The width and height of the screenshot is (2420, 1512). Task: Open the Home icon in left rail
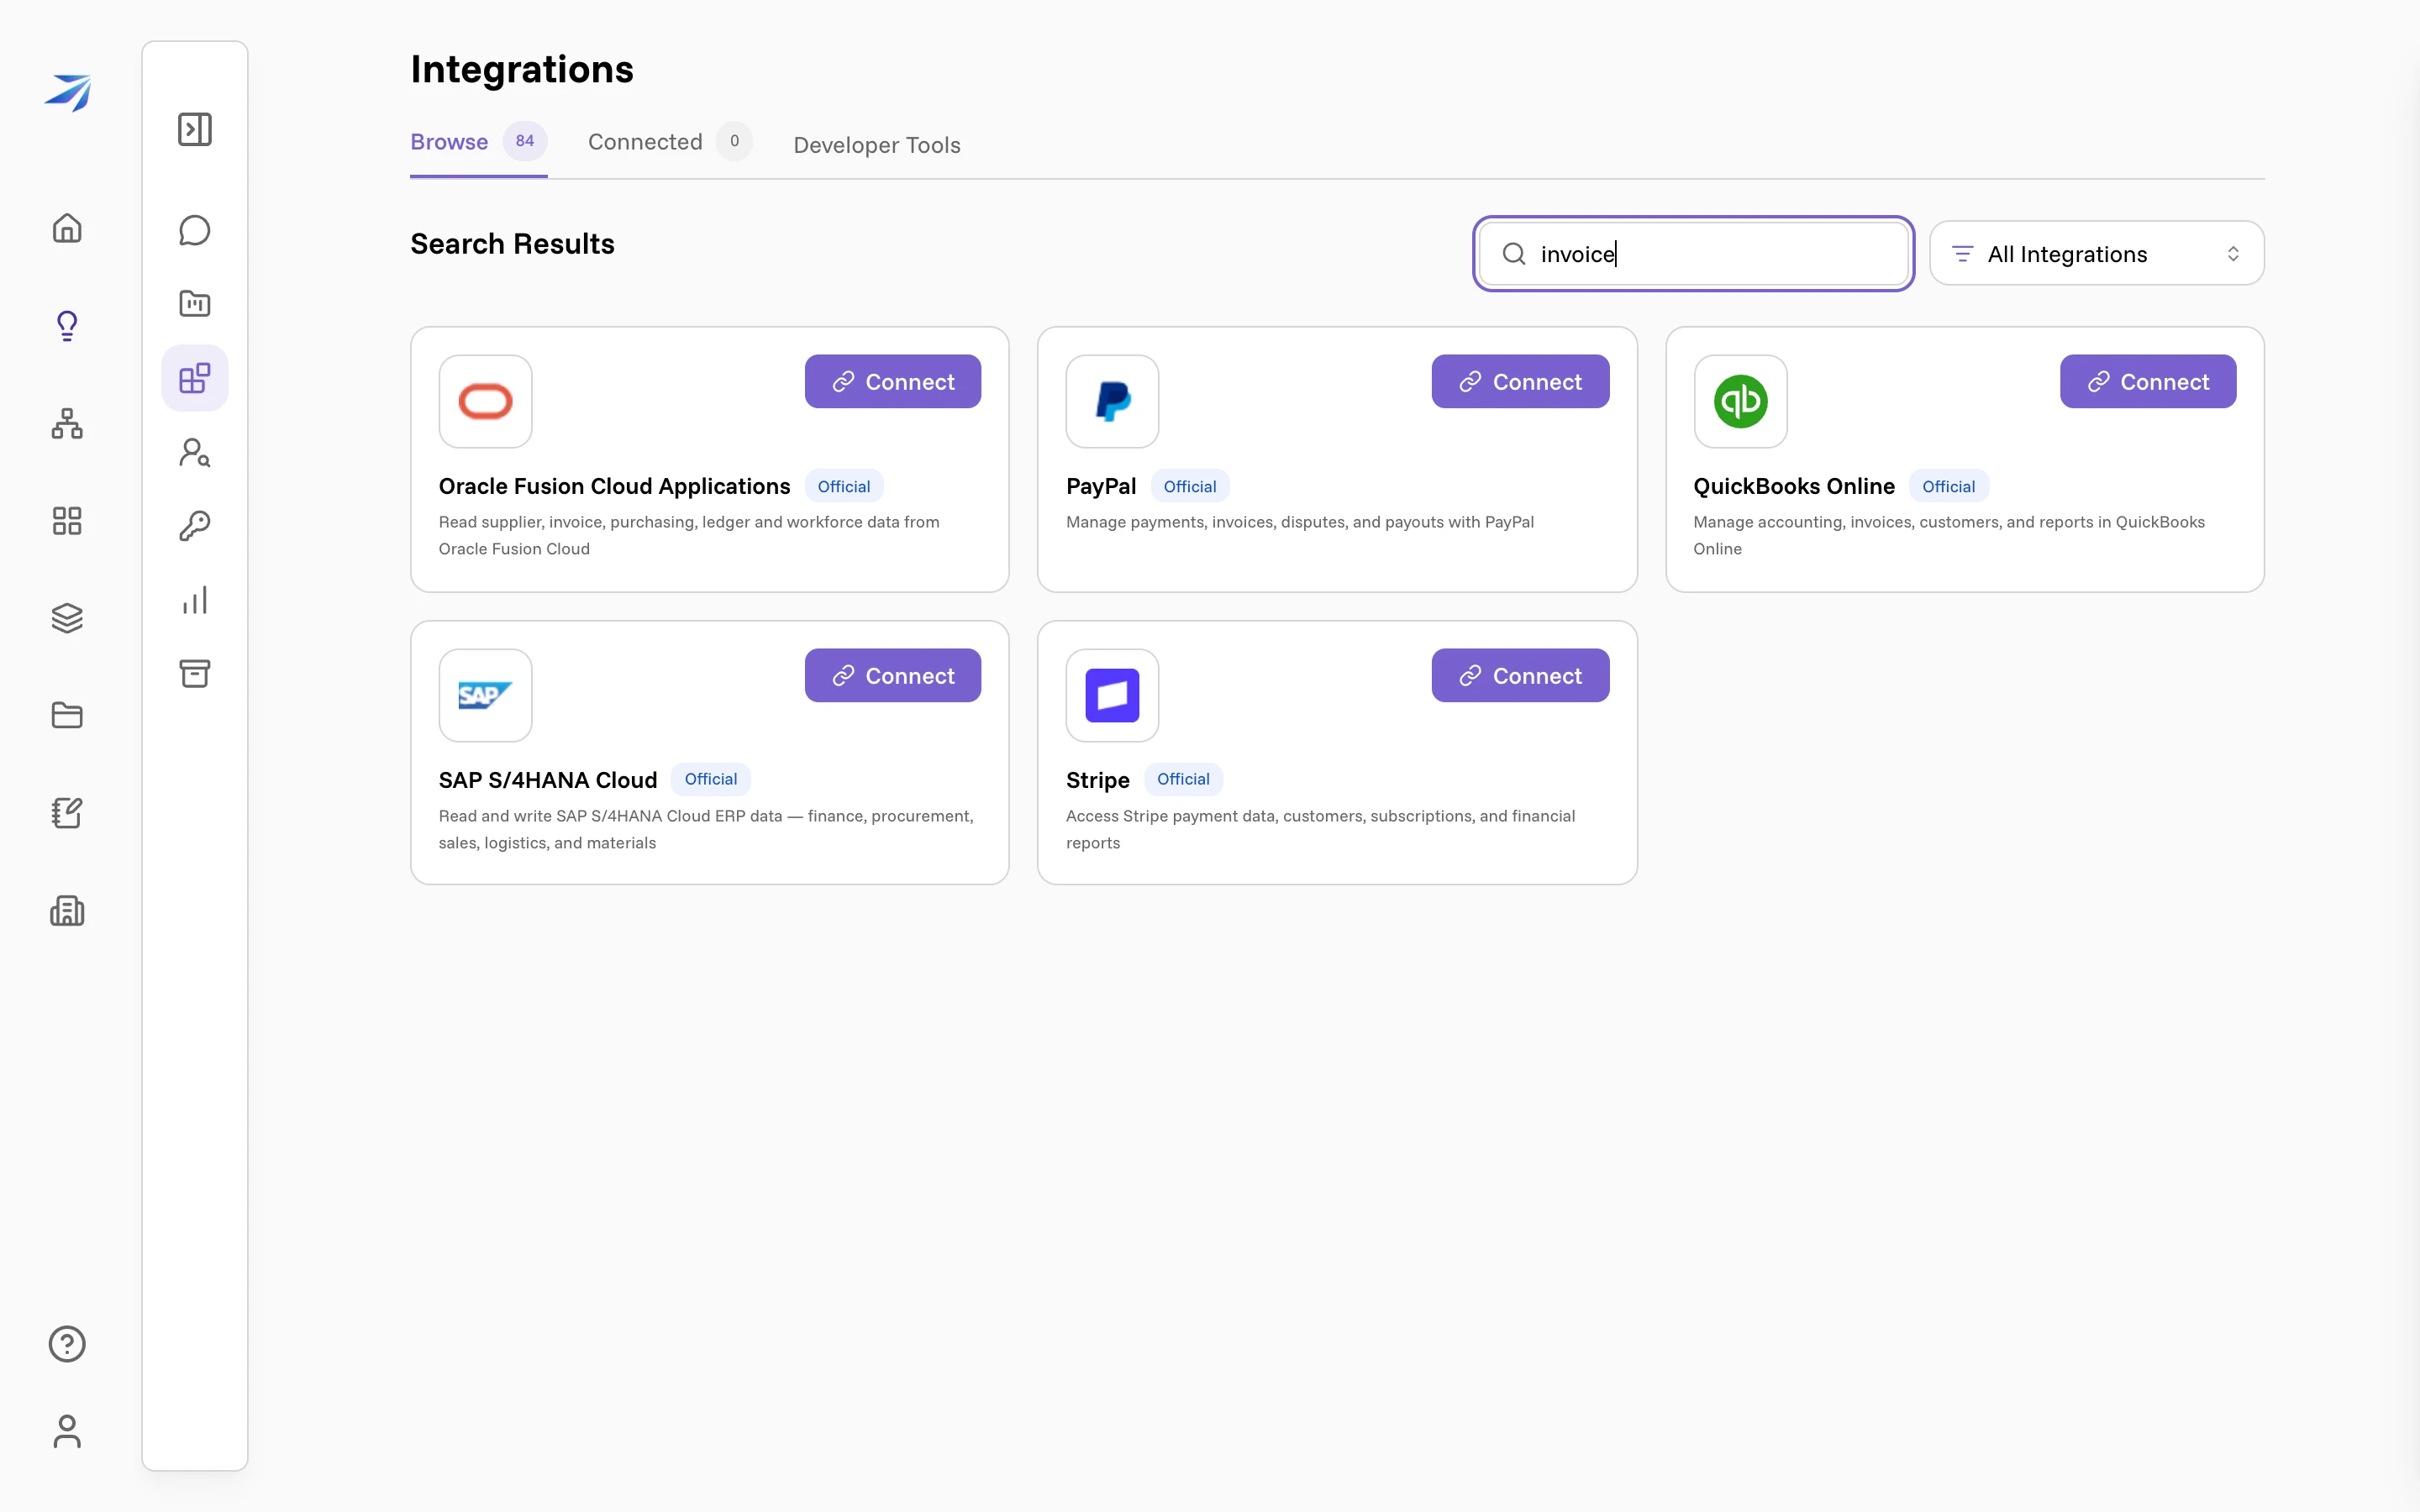(67, 228)
